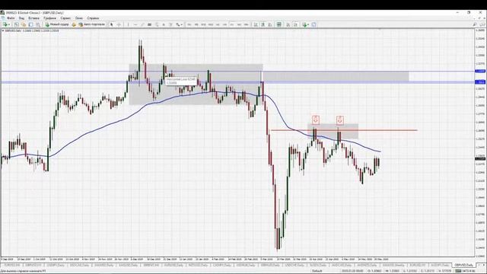The image size is (487, 274).
Task: Select the text label 'T' tool
Action: tap(170, 24)
